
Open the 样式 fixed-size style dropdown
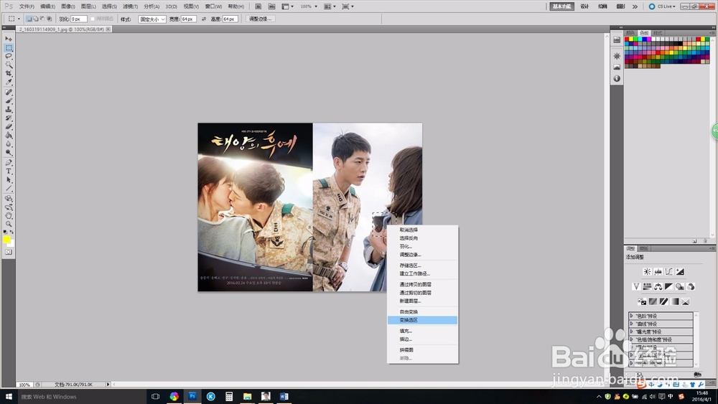[x=152, y=19]
